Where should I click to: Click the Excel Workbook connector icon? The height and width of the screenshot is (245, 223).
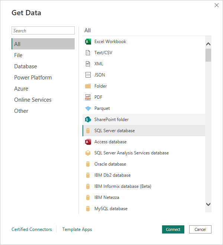coord(88,42)
